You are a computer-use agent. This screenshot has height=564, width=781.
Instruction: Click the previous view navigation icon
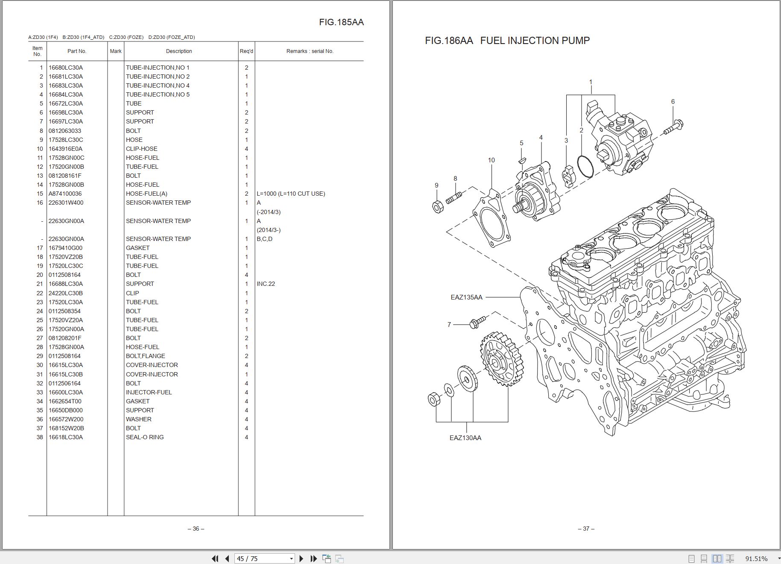[327, 558]
